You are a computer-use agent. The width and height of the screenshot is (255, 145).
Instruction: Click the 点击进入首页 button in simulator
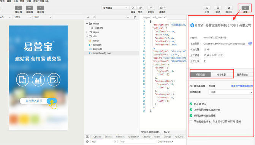pyautogui.click(x=38, y=101)
